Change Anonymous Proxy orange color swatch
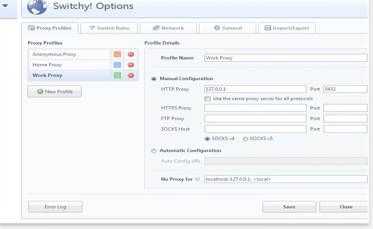This screenshot has width=373, height=229. 117,54
